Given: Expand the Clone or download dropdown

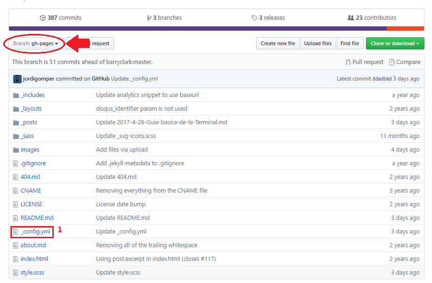Looking at the screenshot, I should (395, 43).
